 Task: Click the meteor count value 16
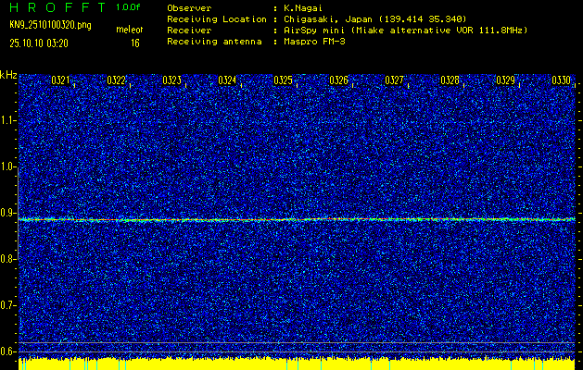click(135, 43)
